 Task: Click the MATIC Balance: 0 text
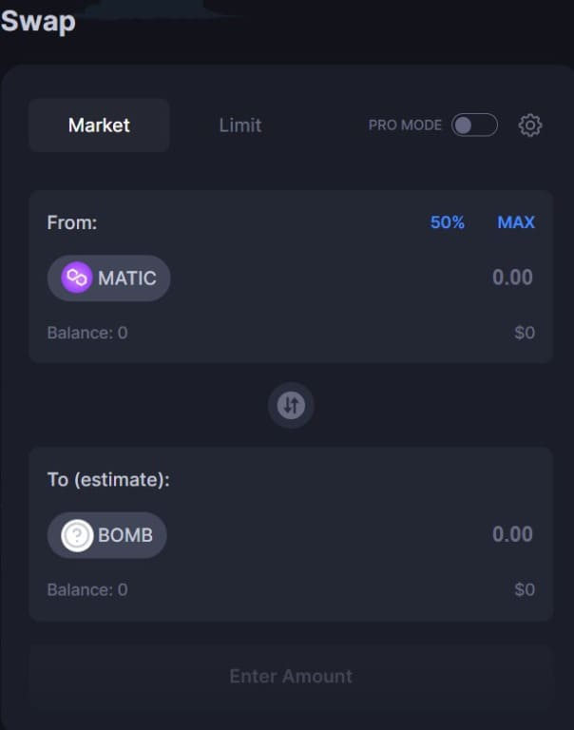87,333
